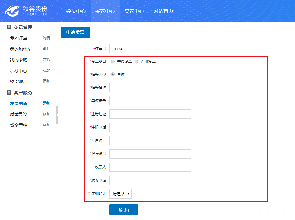
Task: Click 添加 link beside 收货地址
Action: coord(47,81)
